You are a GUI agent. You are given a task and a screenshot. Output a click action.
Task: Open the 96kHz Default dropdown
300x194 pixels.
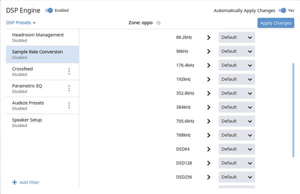(x=236, y=51)
